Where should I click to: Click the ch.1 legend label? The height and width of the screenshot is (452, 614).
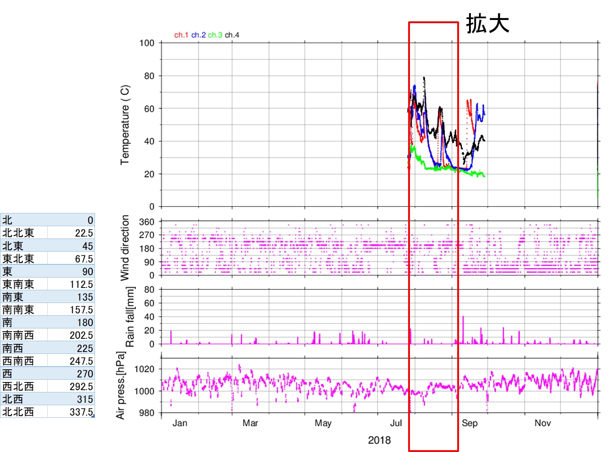point(181,35)
